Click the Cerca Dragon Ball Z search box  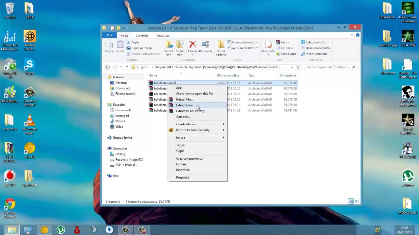331,67
